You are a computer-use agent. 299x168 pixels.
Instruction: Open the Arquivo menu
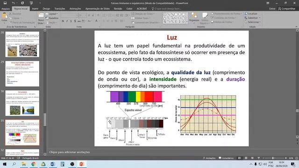(x=6, y=9)
